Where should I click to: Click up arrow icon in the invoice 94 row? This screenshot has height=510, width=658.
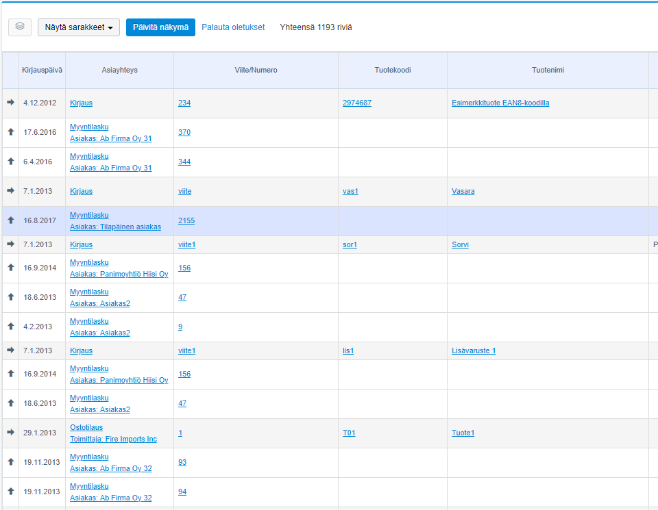click(11, 491)
